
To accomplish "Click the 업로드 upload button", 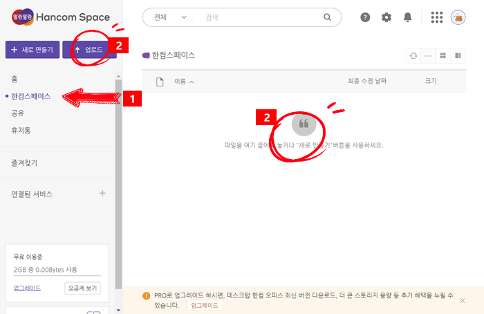I will [89, 49].
